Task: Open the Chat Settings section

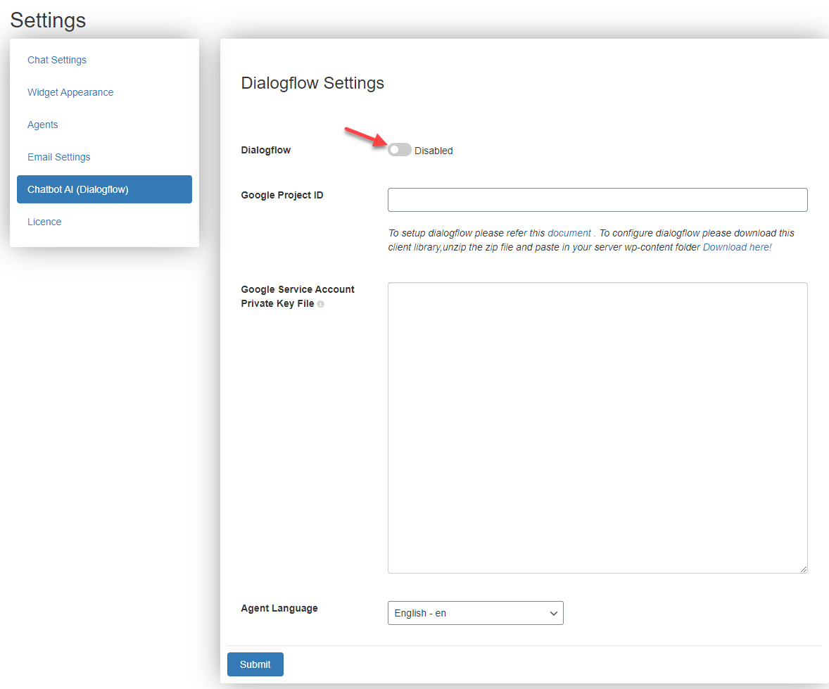Action: [56, 60]
